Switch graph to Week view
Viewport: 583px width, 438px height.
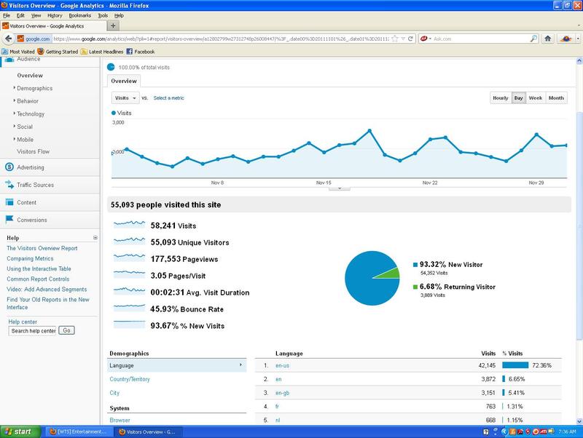tap(536, 98)
